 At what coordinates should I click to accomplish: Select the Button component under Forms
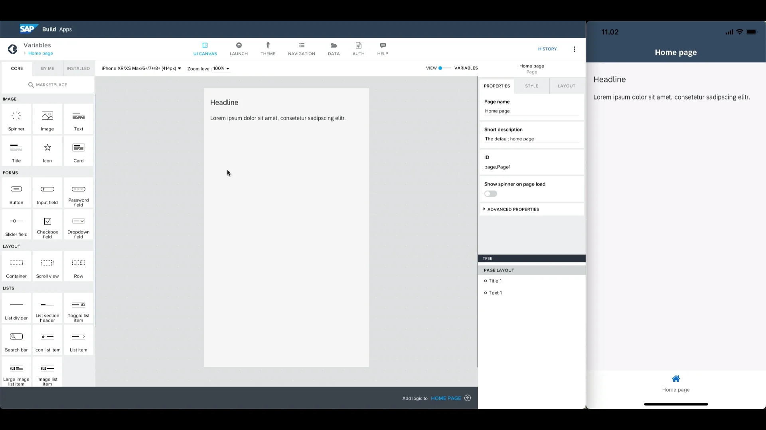(x=16, y=193)
